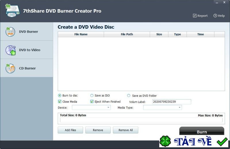Viewport: 230px width, 149px height.
Task: Click the Volum Label input field
Action: tap(172, 102)
